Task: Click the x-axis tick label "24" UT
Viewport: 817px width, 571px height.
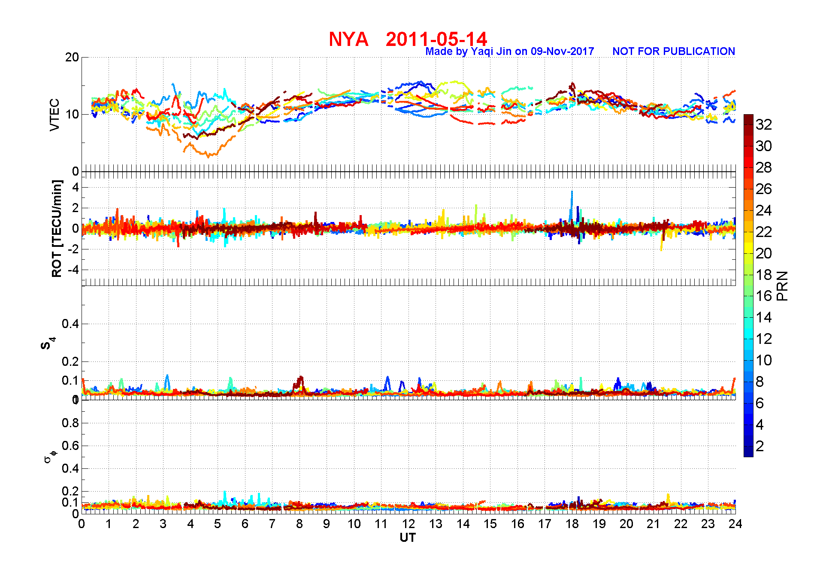Action: 735,524
